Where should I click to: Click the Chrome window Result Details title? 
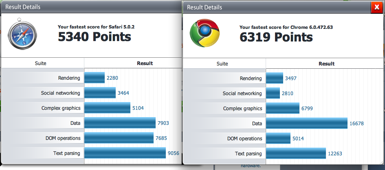coord(205,7)
